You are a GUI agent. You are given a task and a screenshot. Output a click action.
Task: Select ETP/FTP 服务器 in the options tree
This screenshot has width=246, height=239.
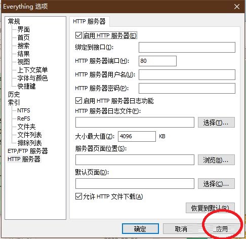point(28,151)
